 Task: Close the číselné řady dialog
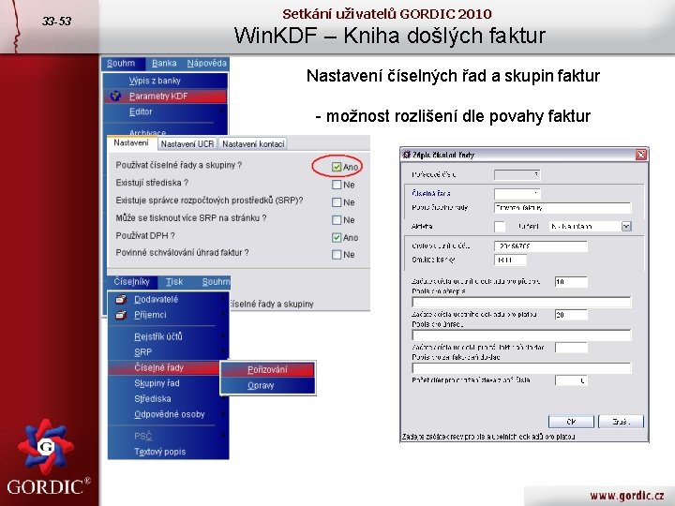click(641, 155)
